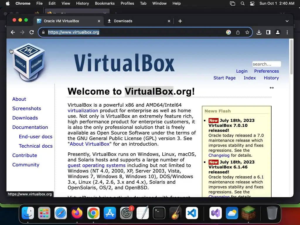The width and height of the screenshot is (300, 225).
Task: Open System Settings from the Dock
Action: 126,213
